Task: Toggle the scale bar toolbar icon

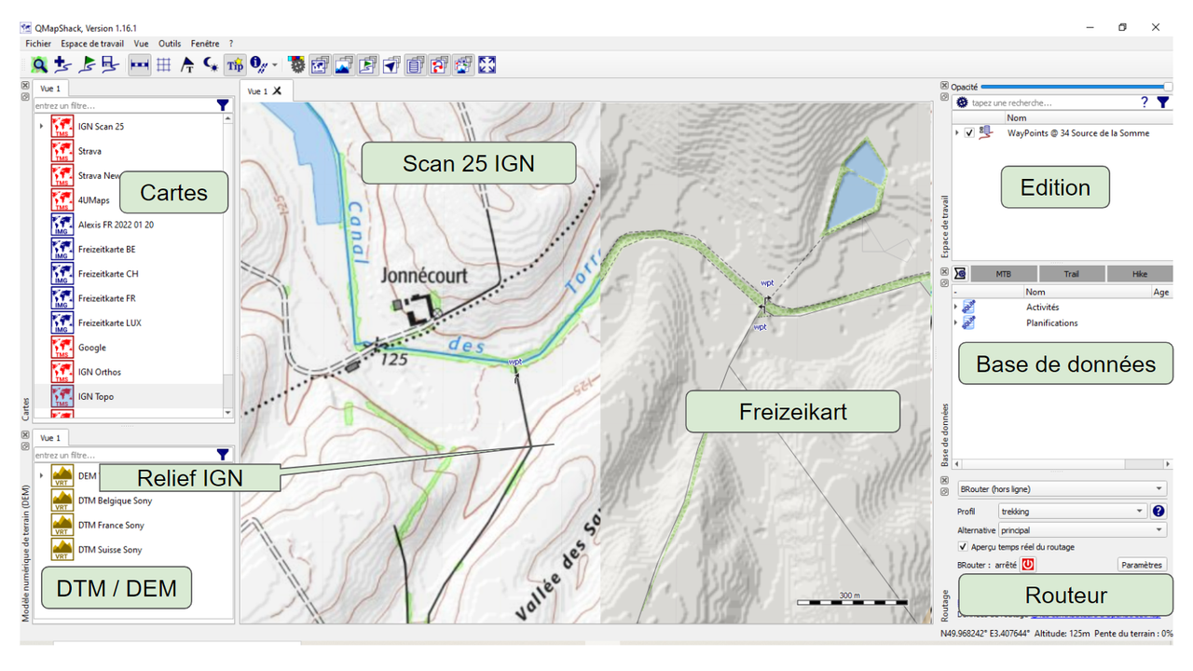Action: 140,65
